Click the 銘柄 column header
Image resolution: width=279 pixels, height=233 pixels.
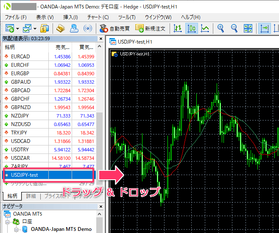click(25, 47)
